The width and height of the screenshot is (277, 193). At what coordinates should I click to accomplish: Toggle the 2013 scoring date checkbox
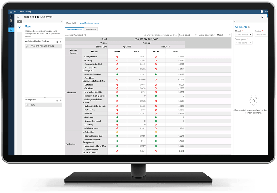coord(27,105)
